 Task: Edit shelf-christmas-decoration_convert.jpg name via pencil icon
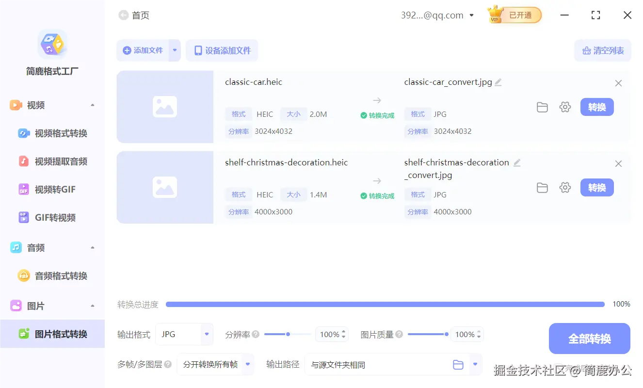(x=517, y=162)
